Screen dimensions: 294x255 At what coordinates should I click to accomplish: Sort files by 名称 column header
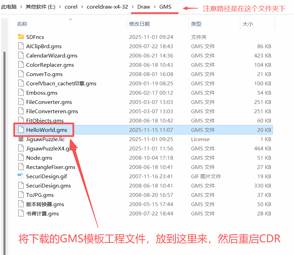(22, 24)
